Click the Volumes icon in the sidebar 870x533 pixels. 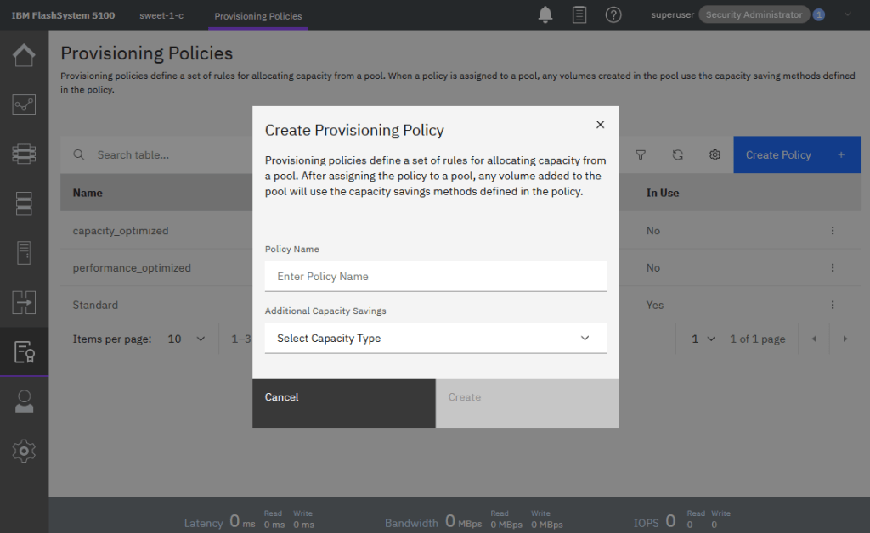click(24, 203)
